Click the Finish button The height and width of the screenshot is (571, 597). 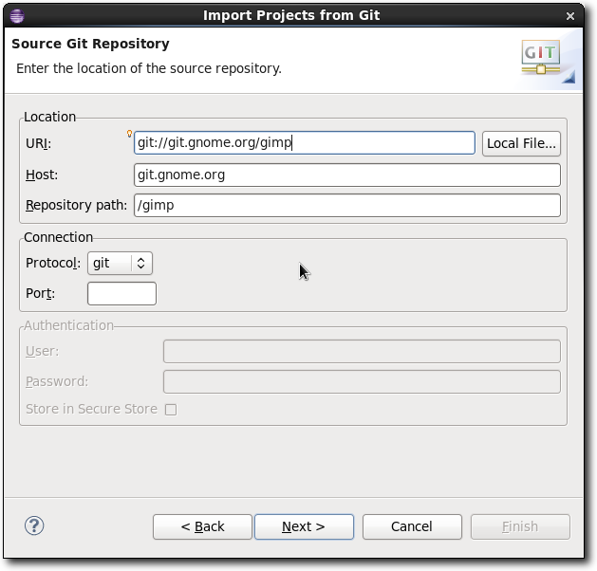[519, 526]
